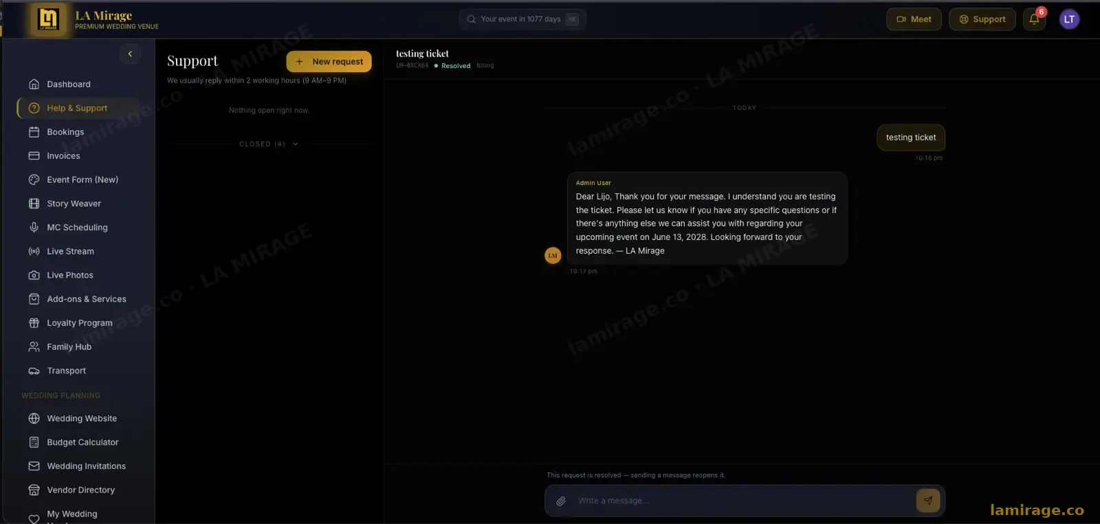Click the Bookings calendar icon

click(34, 132)
